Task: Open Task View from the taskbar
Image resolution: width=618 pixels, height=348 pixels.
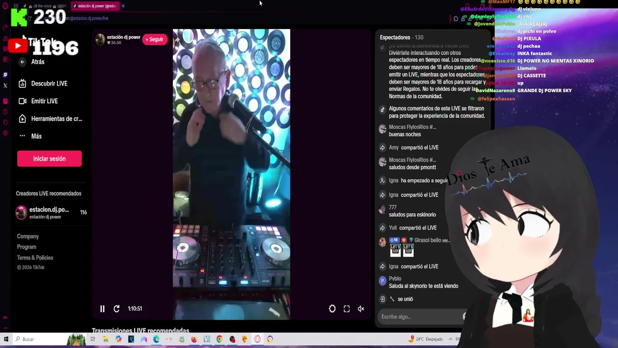Action: (x=93, y=339)
